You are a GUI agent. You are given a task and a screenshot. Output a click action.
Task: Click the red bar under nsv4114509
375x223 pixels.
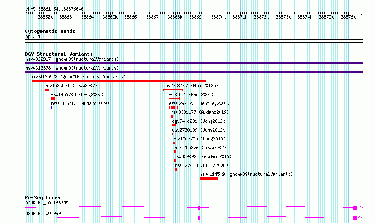pyautogui.click(x=209, y=178)
